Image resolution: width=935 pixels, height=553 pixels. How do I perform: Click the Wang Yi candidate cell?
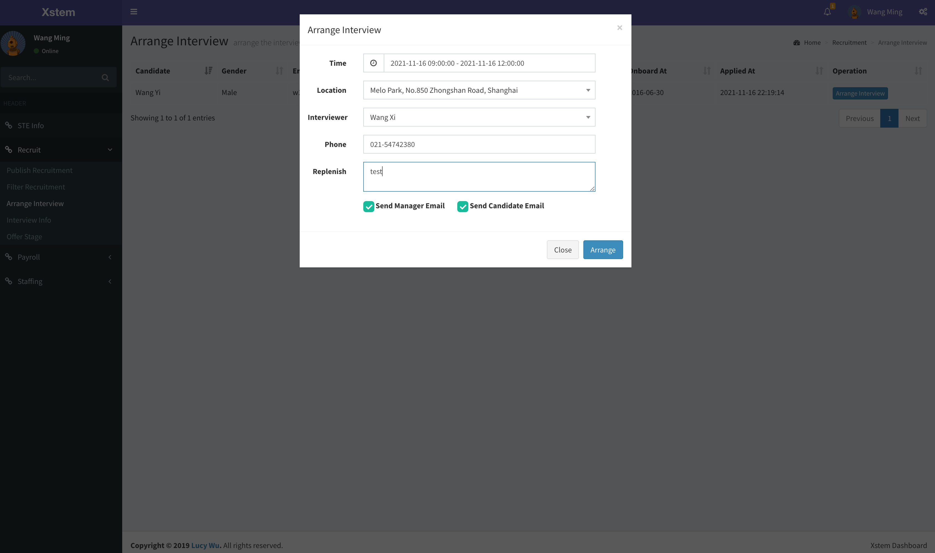coord(148,93)
